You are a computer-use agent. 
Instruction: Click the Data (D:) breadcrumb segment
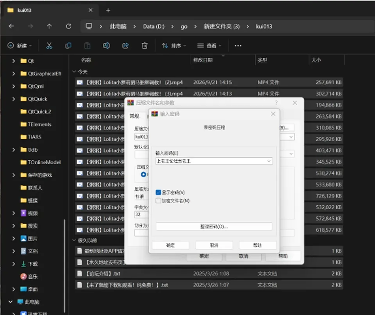coord(154,26)
